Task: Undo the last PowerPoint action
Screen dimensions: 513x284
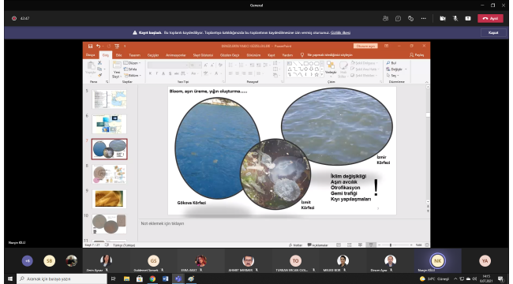Action: 98,46
